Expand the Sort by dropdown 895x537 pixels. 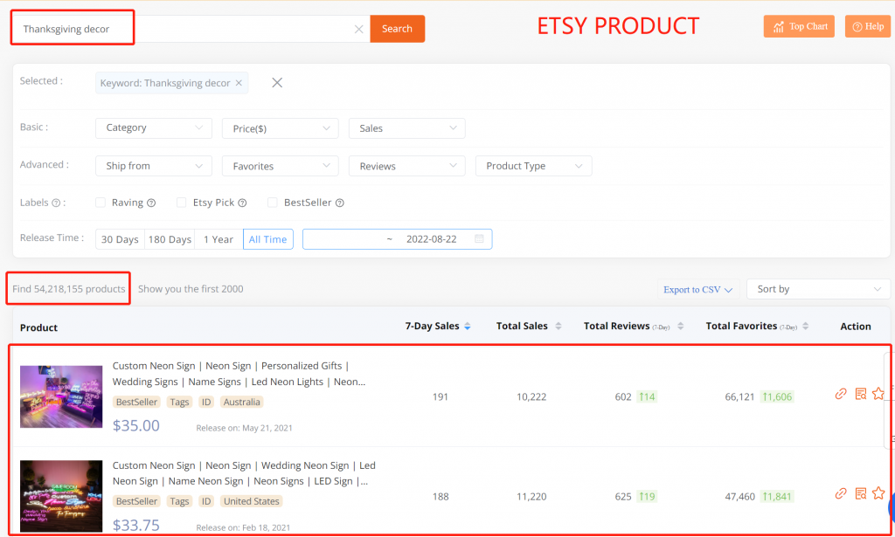[x=819, y=289]
